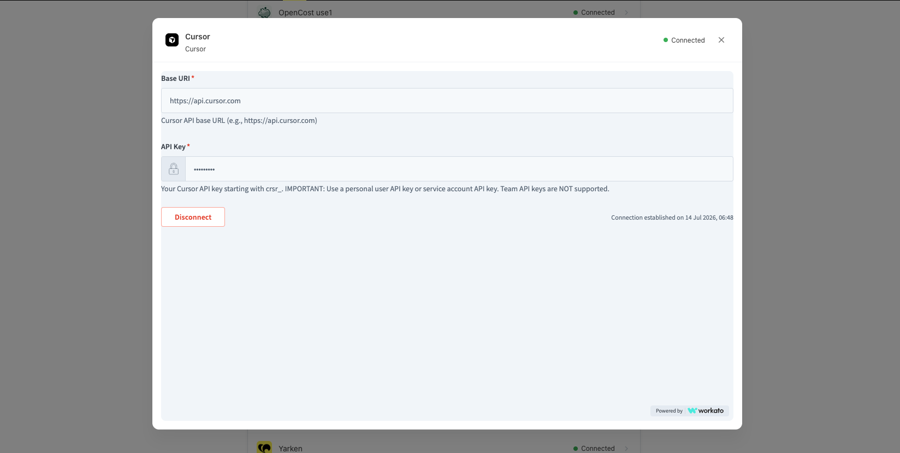Expand OpenCost use1 row chevron
Viewport: 900px width, 453px height.
pos(626,13)
